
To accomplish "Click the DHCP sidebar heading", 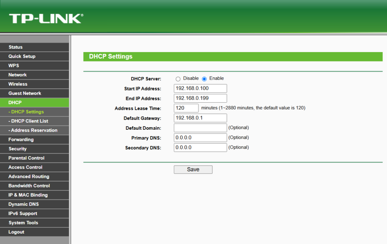I will pyautogui.click(x=34, y=103).
